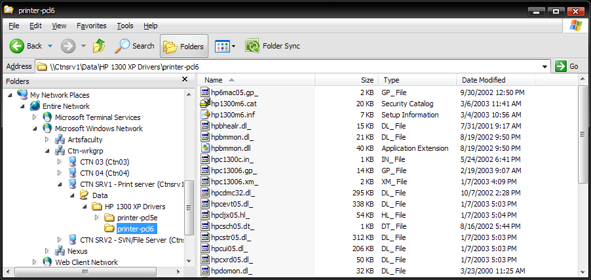Select hp6mac05.gp_ file icon
This screenshot has width=591, height=280.
tap(205, 92)
